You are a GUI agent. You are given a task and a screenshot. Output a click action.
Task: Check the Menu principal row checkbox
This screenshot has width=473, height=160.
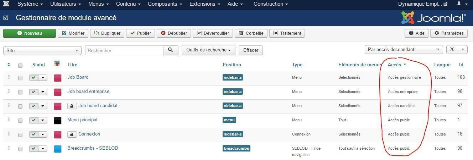pos(20,121)
